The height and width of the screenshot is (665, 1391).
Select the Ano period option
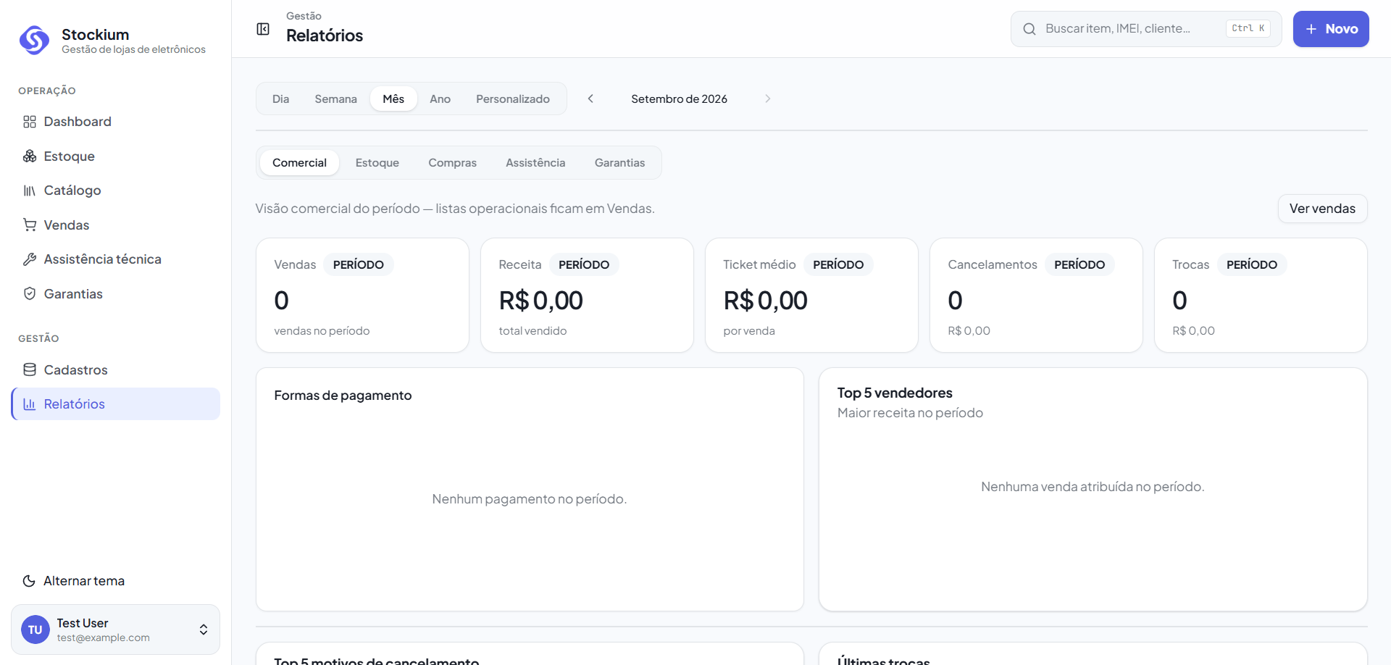pyautogui.click(x=440, y=99)
